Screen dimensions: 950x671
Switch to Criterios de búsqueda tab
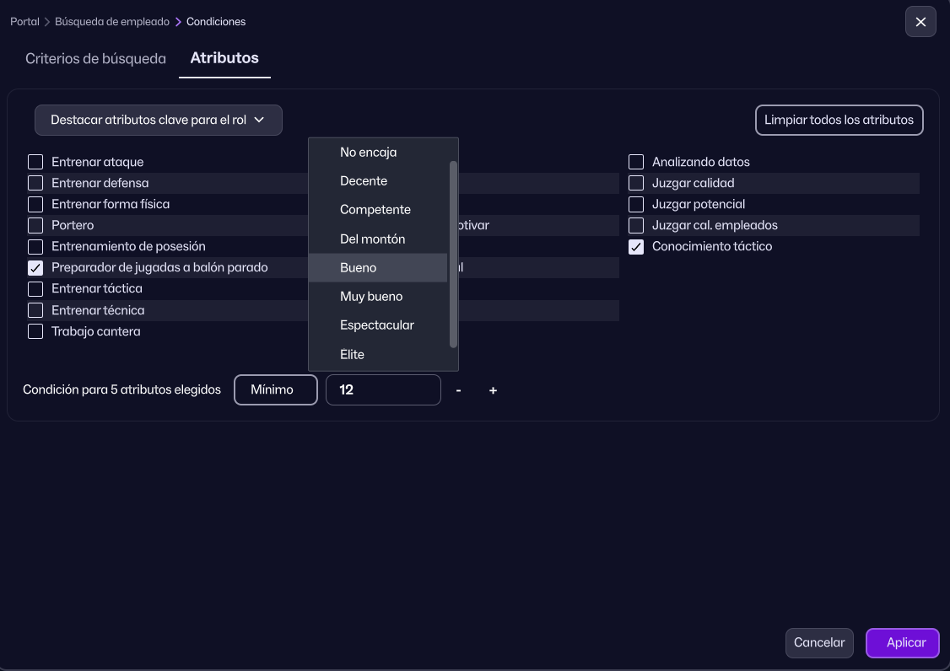click(x=95, y=59)
